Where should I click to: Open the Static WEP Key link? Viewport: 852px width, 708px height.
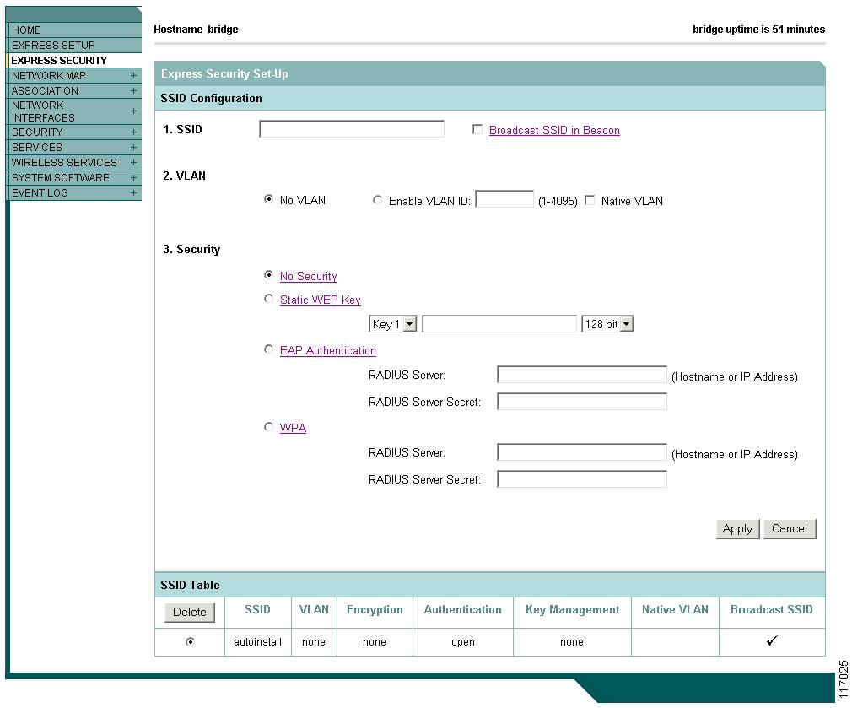coord(320,300)
